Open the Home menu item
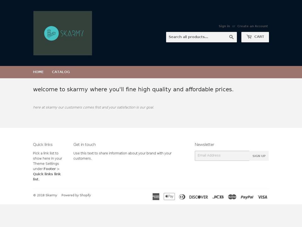The height and width of the screenshot is (227, 302). [x=38, y=72]
